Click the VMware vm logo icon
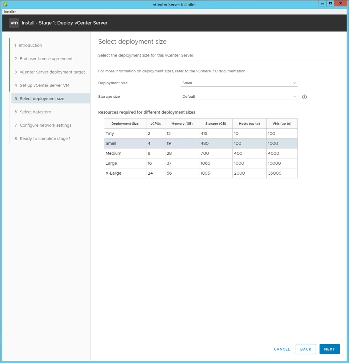 click(x=14, y=23)
